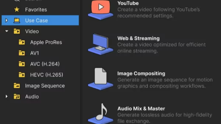Screen dimensions: 221x124
Task: Click the Apple ProRes folder icon
Action: point(22,42)
